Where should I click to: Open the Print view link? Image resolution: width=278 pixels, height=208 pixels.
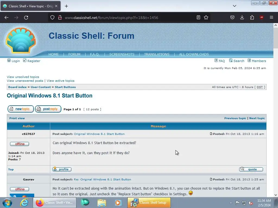point(17,118)
